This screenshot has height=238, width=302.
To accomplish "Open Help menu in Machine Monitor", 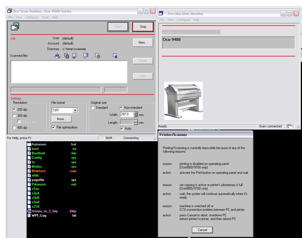I will click(196, 20).
